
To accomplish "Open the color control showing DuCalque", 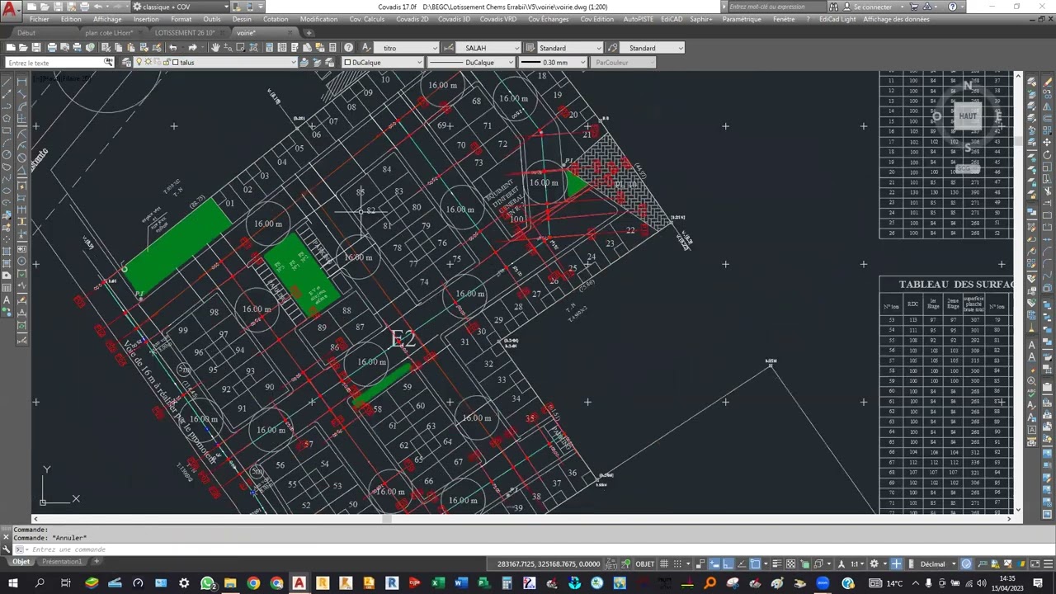I will [x=383, y=63].
